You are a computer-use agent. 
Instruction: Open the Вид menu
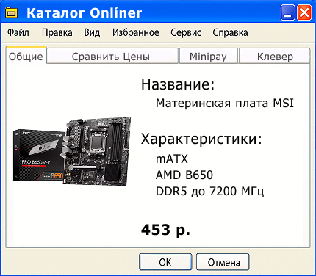(x=92, y=32)
